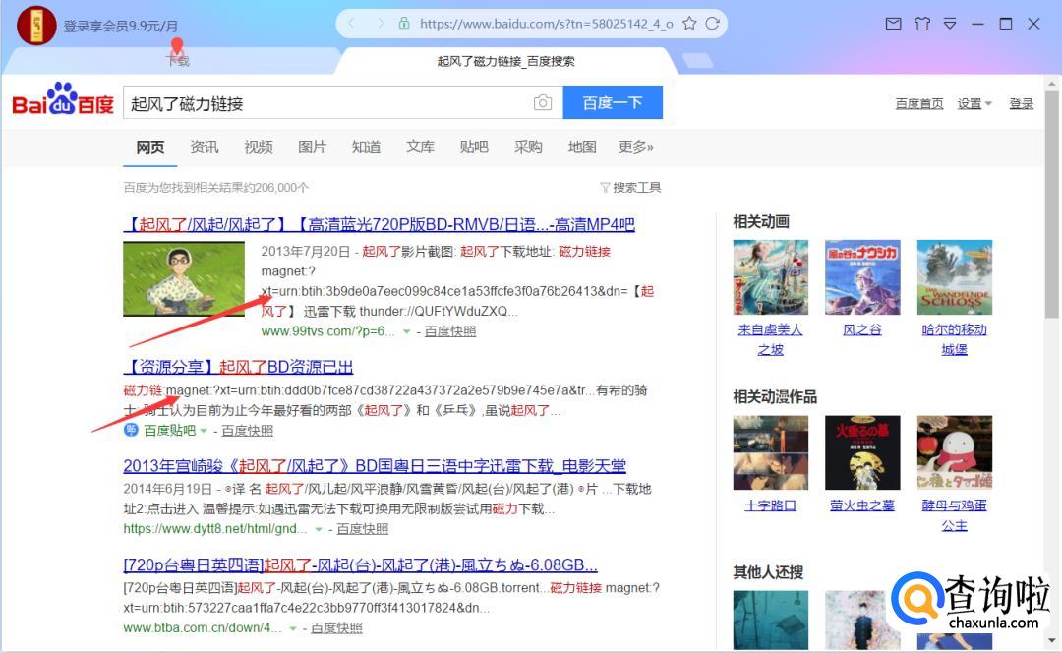1062x653 pixels.
Task: Open 设置 dropdown menu
Action: tap(973, 103)
